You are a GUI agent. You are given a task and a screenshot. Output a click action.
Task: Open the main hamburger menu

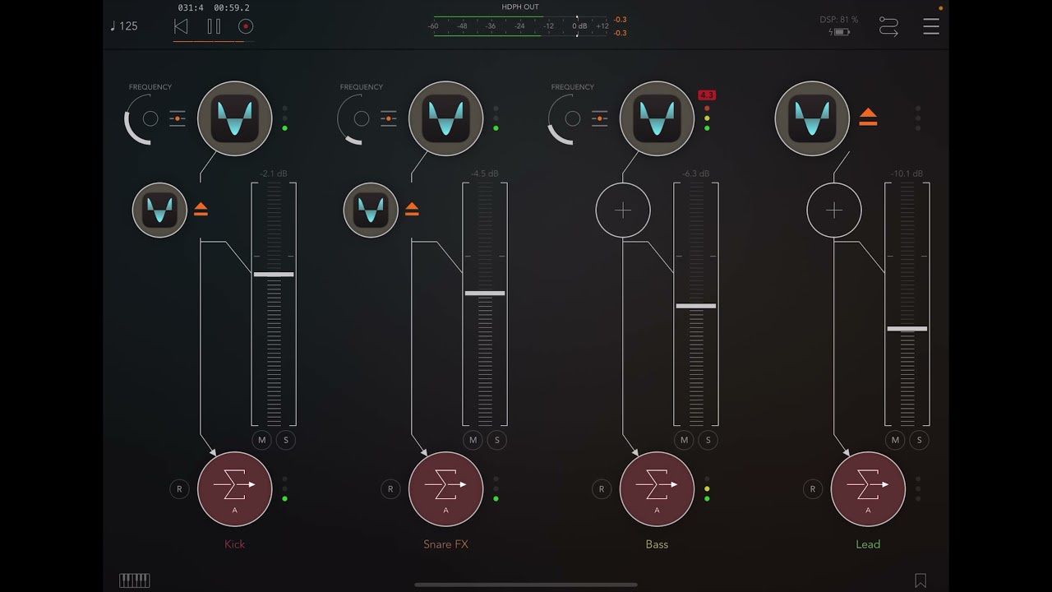(931, 26)
